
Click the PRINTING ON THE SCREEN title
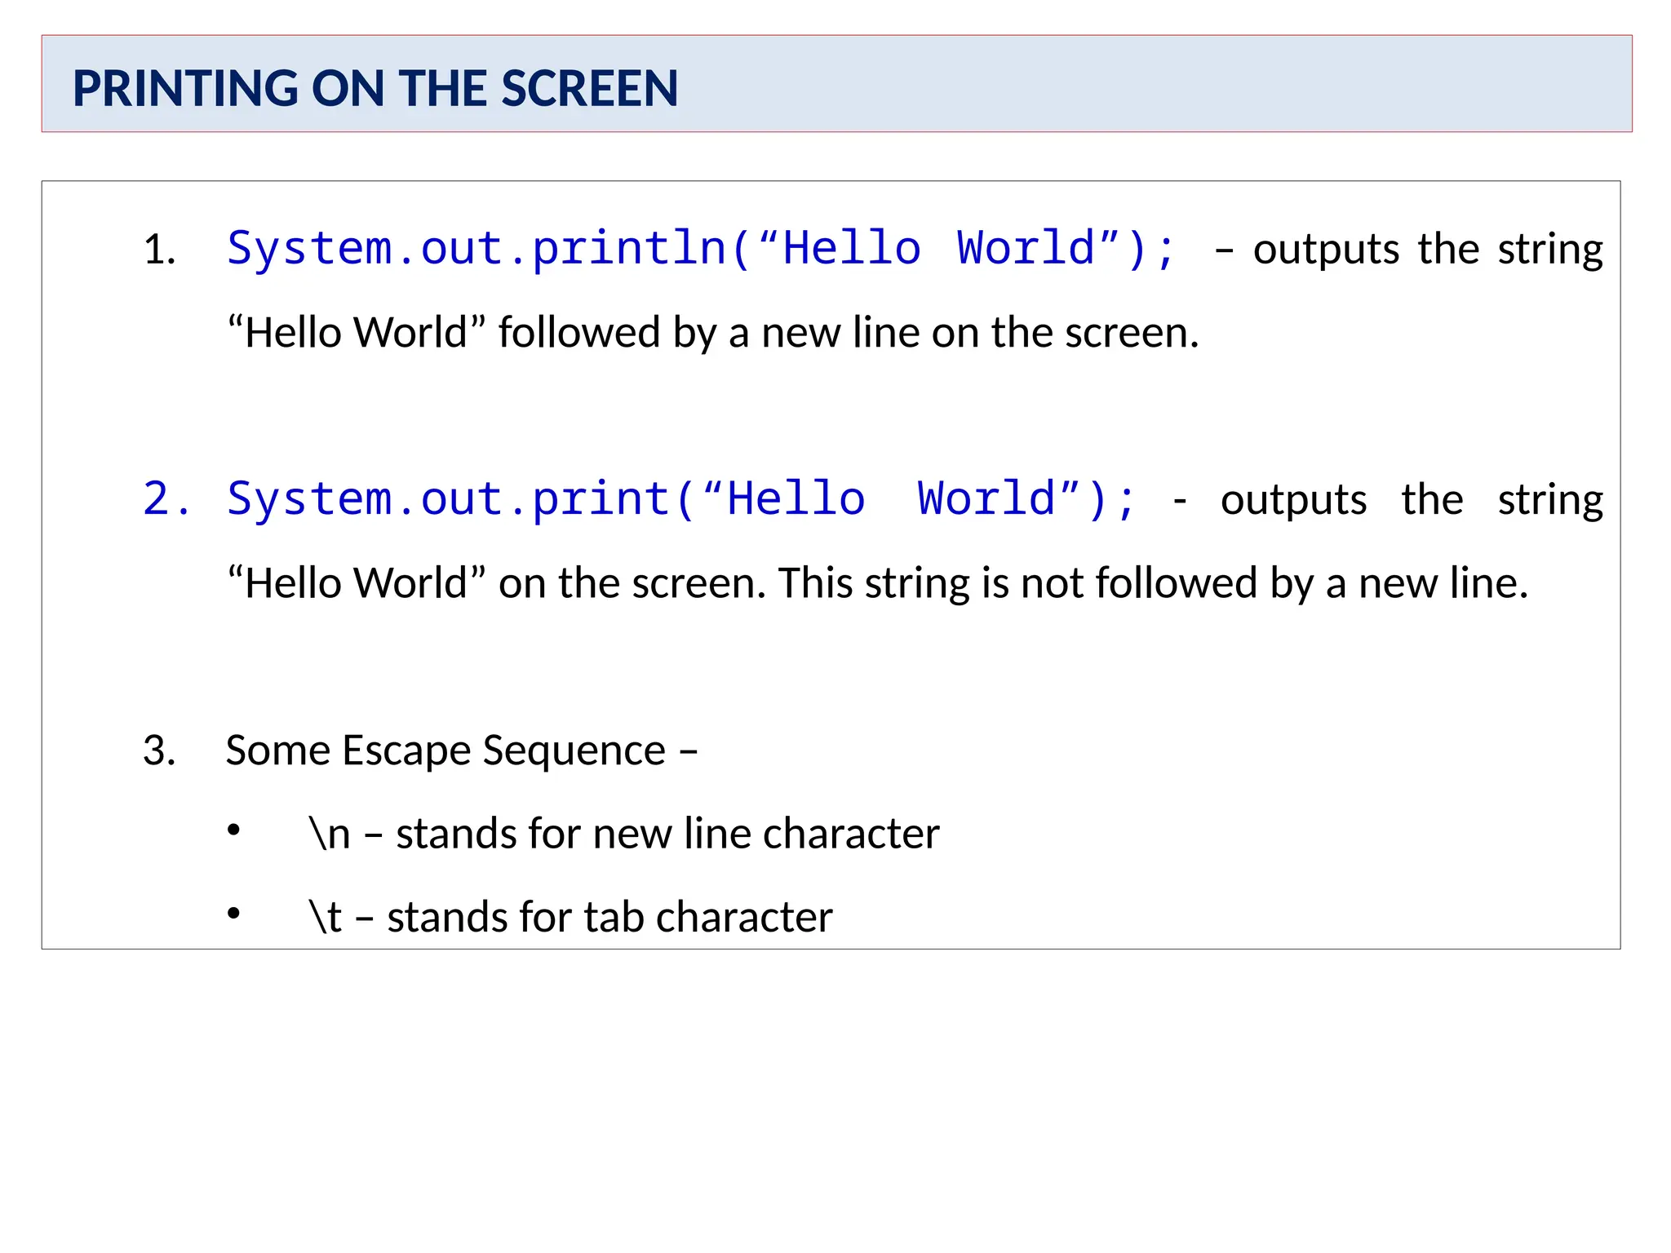click(375, 88)
